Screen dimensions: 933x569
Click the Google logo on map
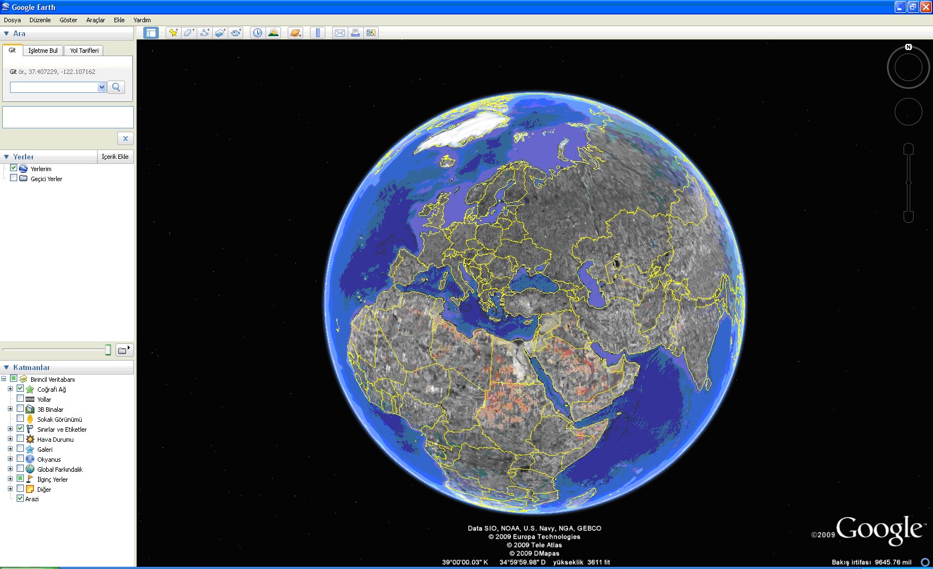[x=880, y=531]
